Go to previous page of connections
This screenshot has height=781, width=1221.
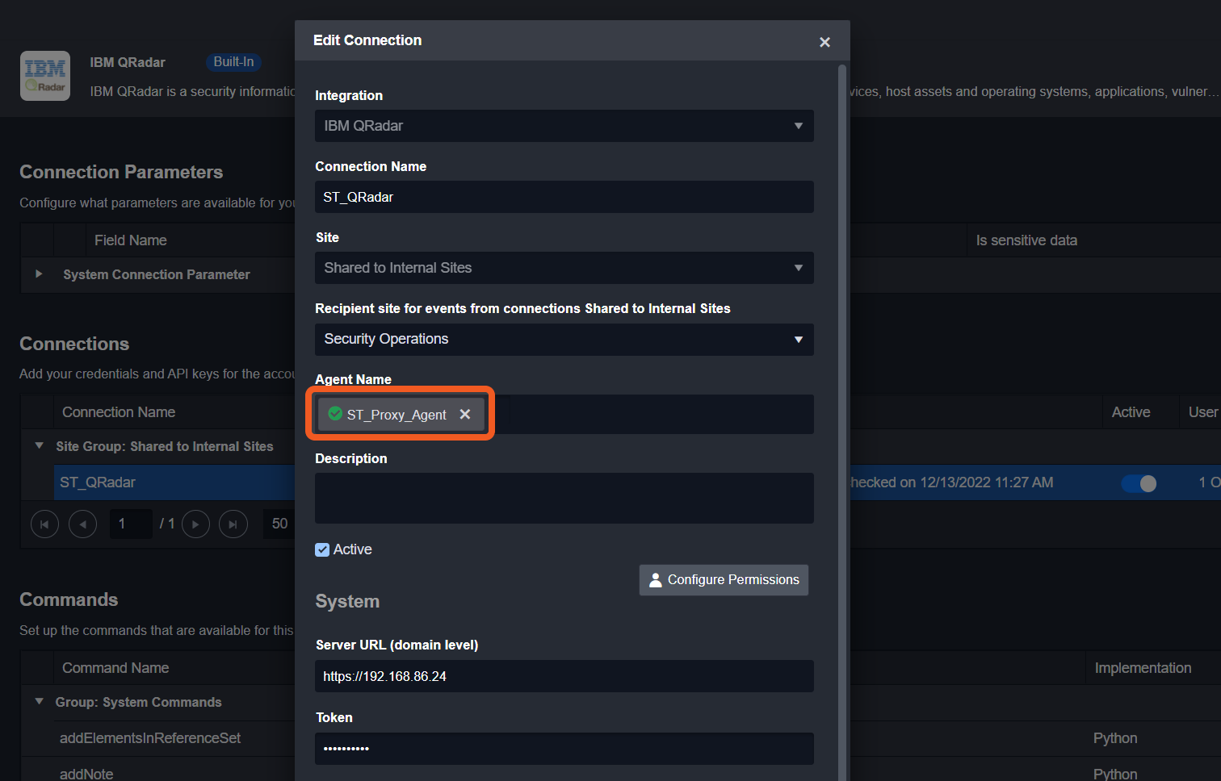pyautogui.click(x=82, y=524)
